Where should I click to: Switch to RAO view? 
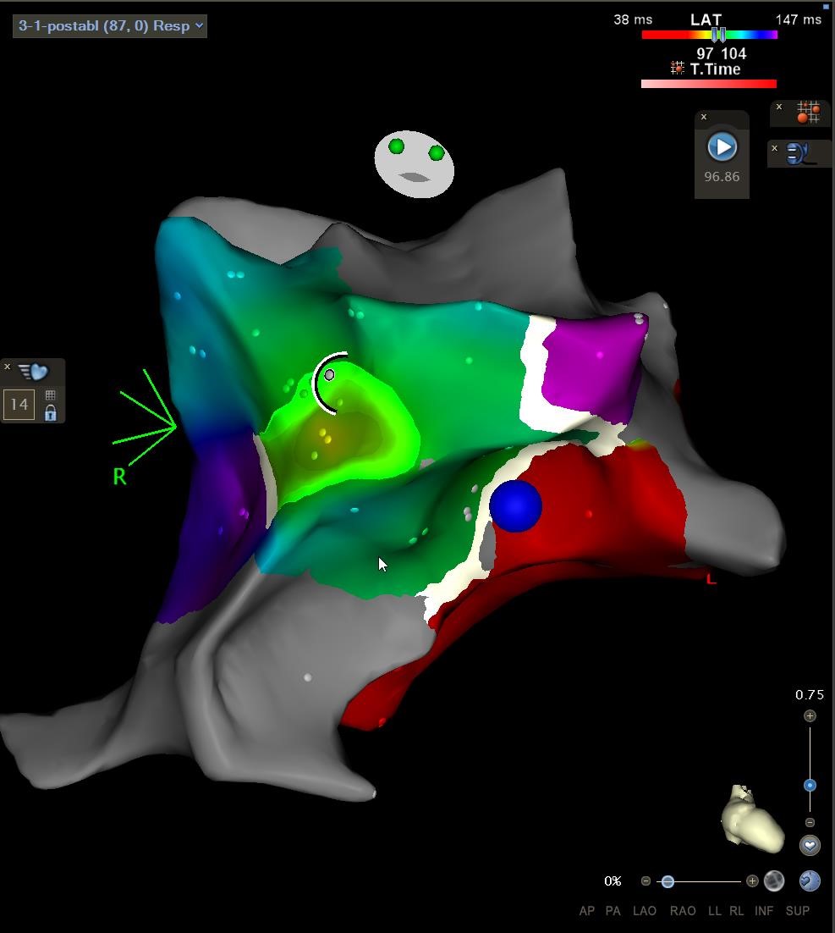tap(683, 911)
